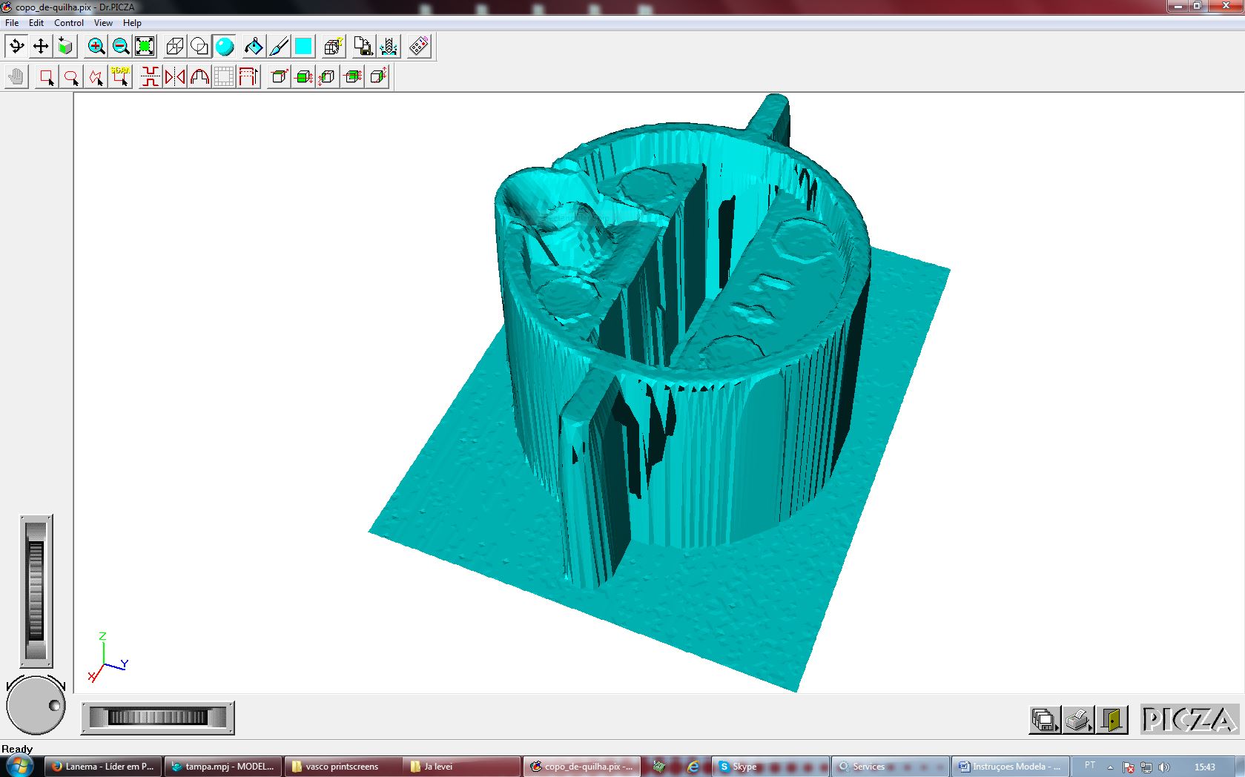
Task: Click the fifth cube side-face icon
Action: pyautogui.click(x=378, y=76)
